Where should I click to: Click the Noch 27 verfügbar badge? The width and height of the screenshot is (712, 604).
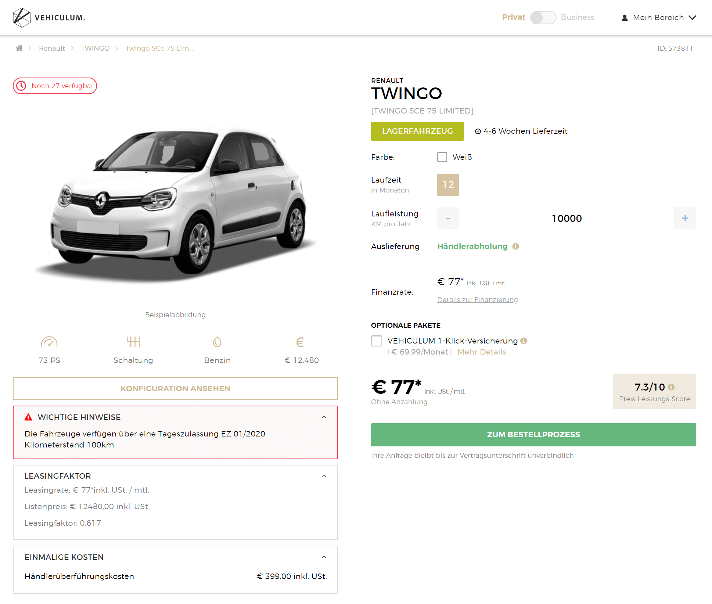pyautogui.click(x=55, y=86)
